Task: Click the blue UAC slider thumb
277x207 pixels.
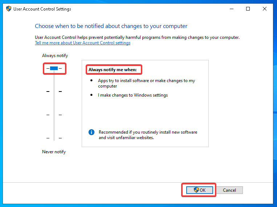Action: [54, 68]
